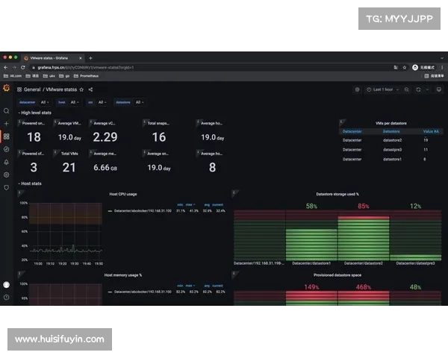Click the browser address bar URL

pos(85,68)
